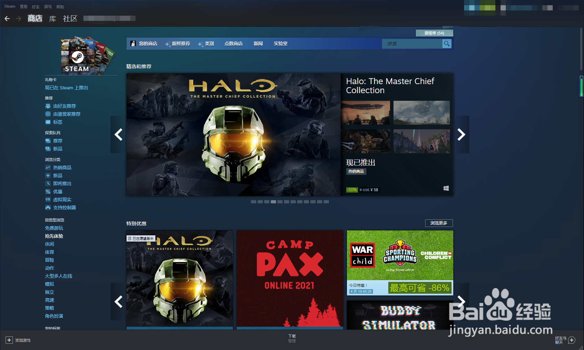Click the top sellers chart icon
The image size is (584, 350).
click(48, 168)
